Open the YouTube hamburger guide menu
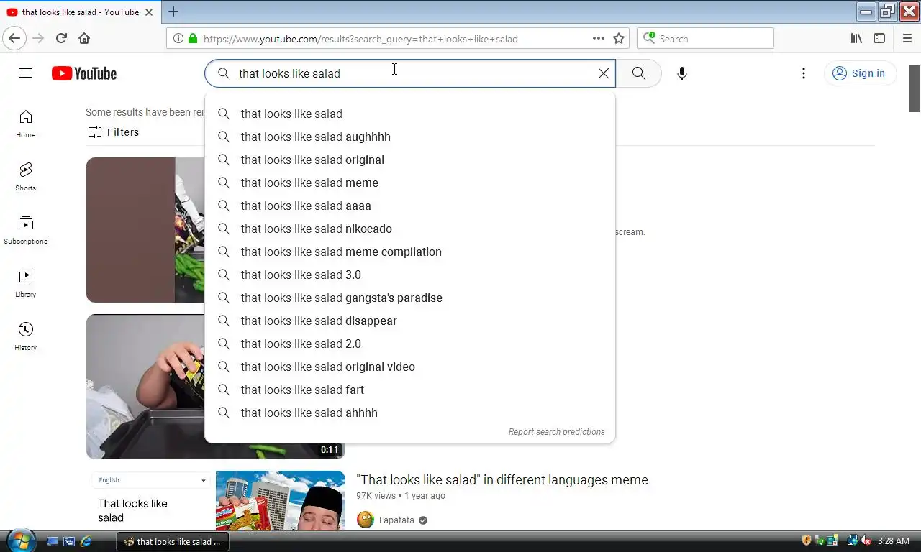The width and height of the screenshot is (921, 552). tap(26, 73)
